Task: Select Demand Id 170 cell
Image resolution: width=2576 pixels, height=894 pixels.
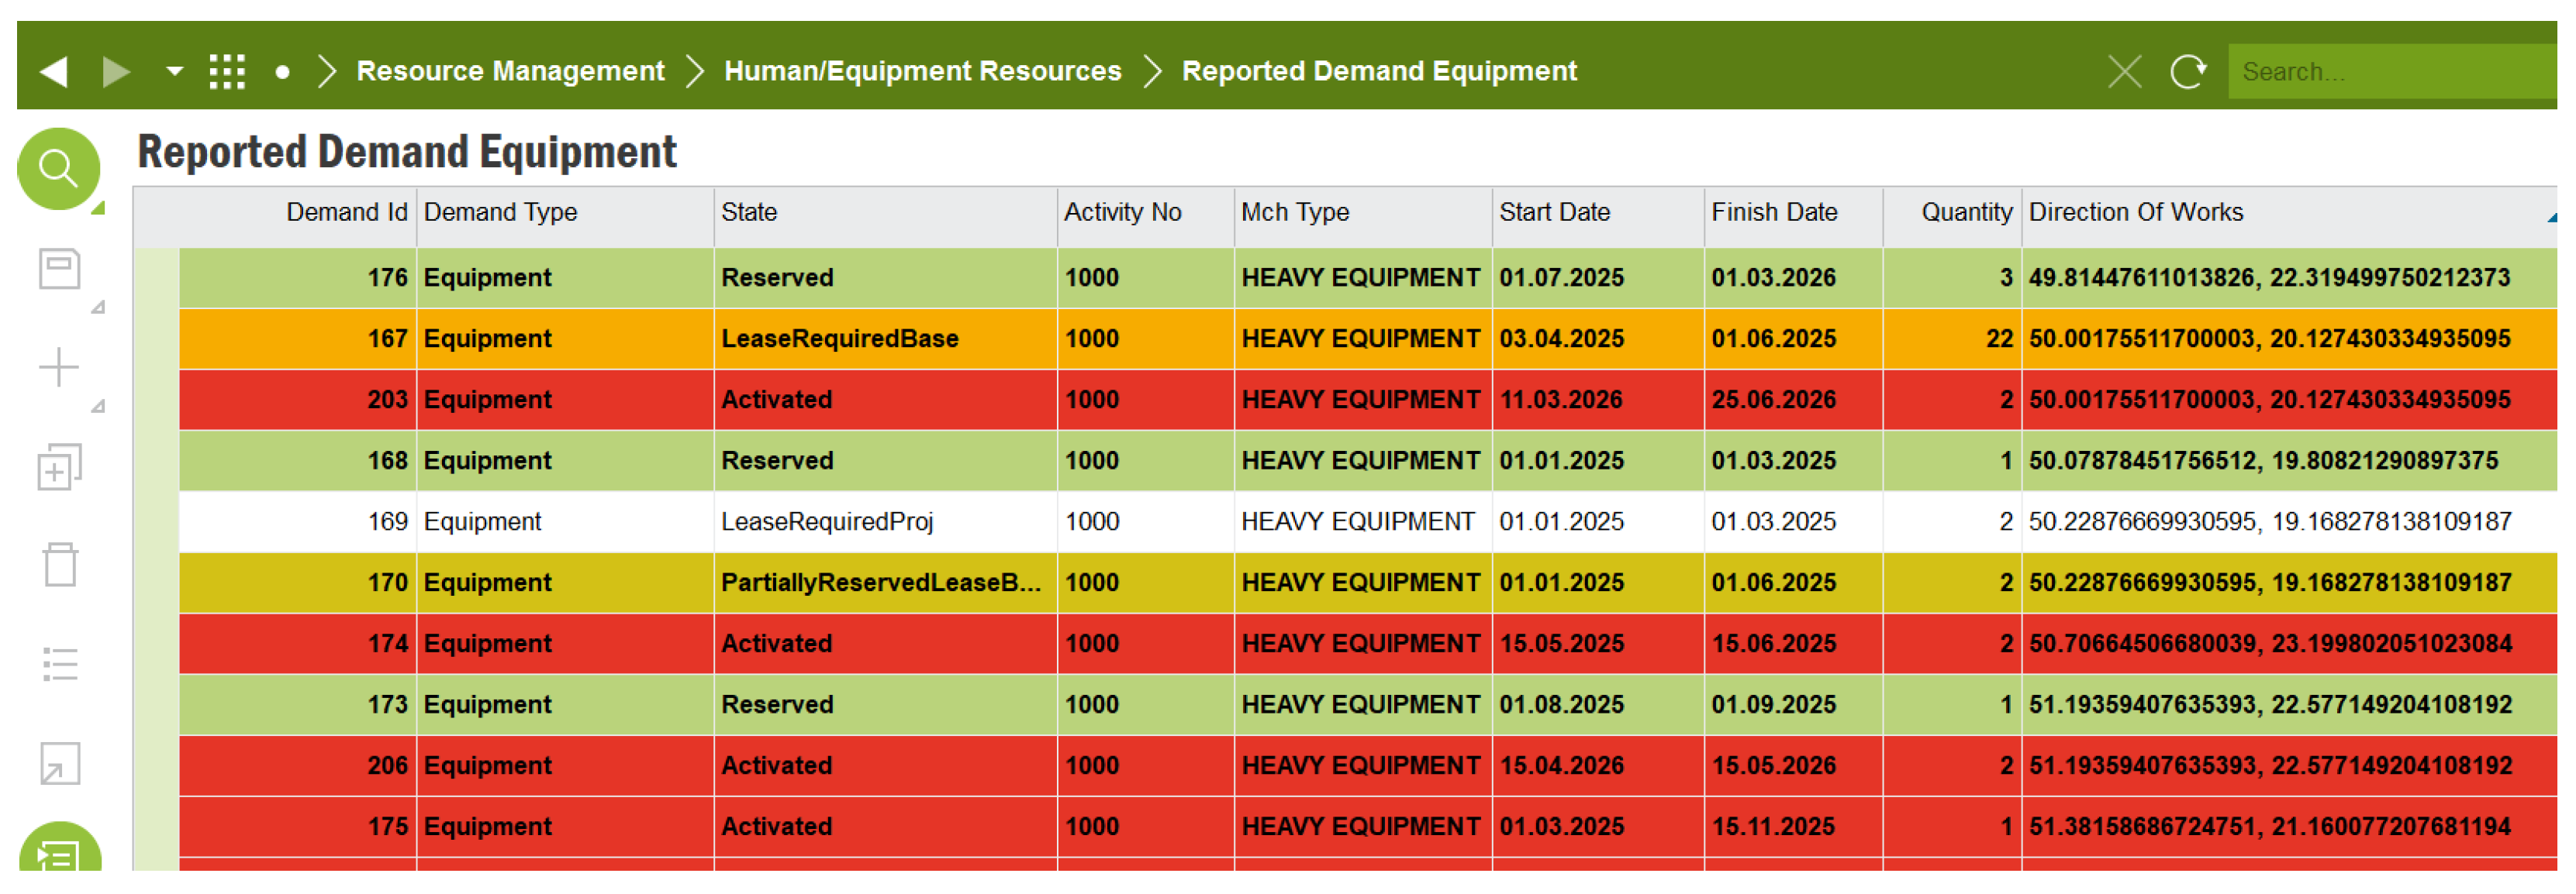Action: point(298,583)
